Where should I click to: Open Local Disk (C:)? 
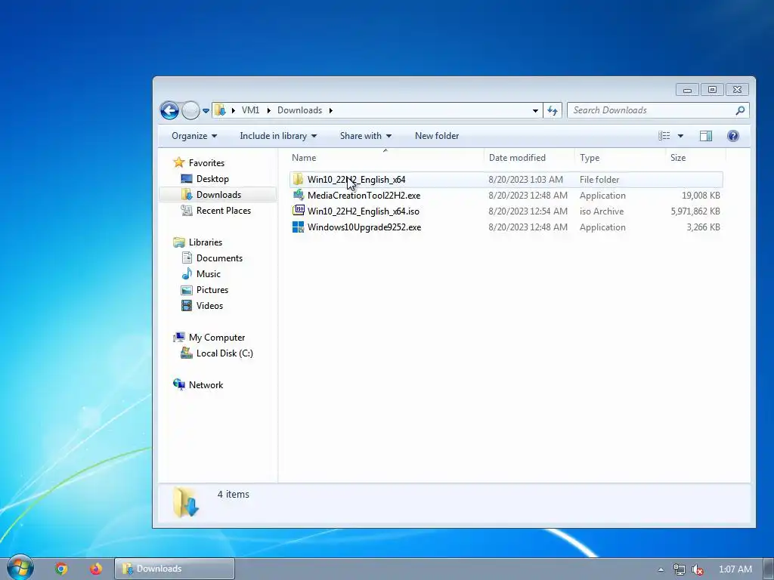click(x=224, y=353)
